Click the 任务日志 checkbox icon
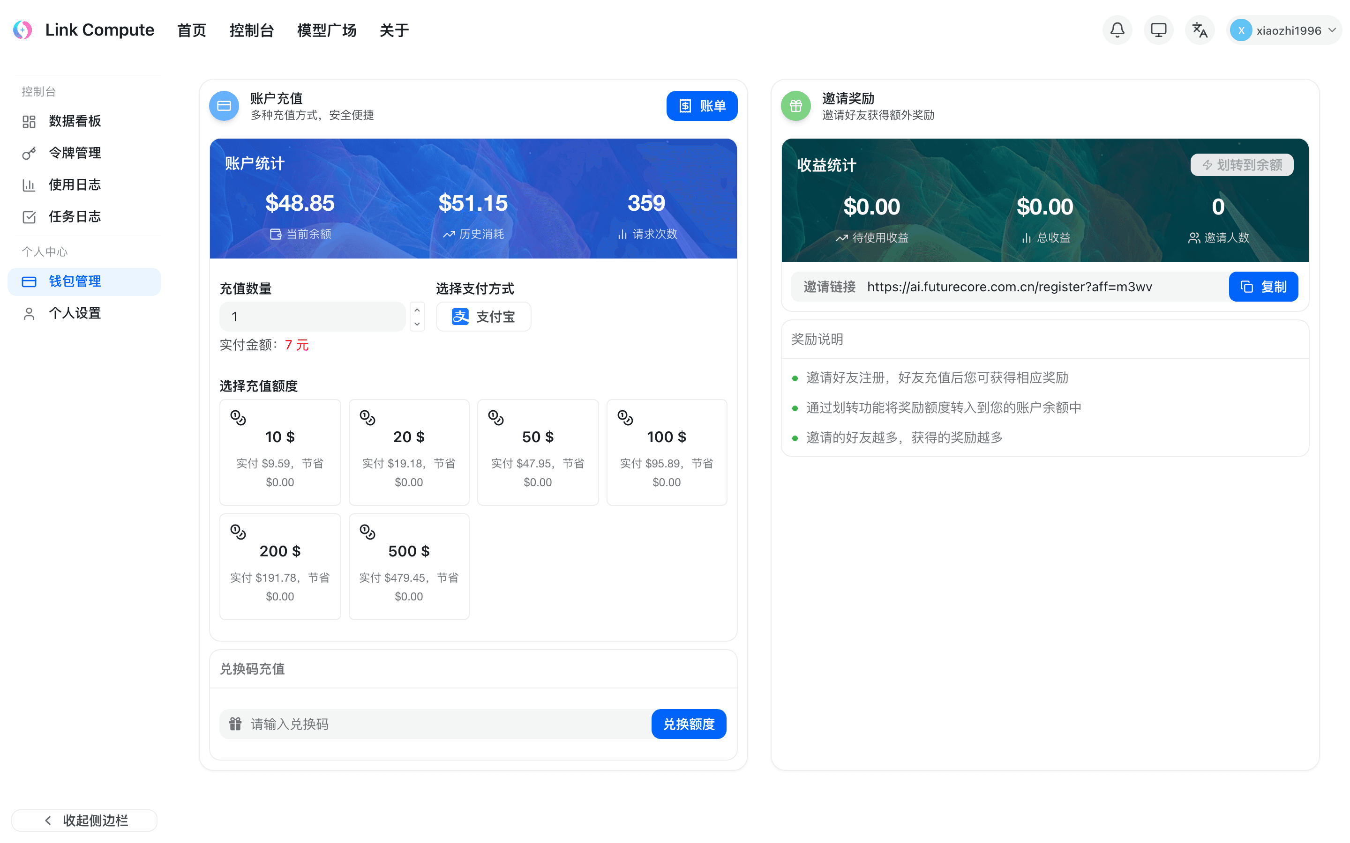 [29, 217]
